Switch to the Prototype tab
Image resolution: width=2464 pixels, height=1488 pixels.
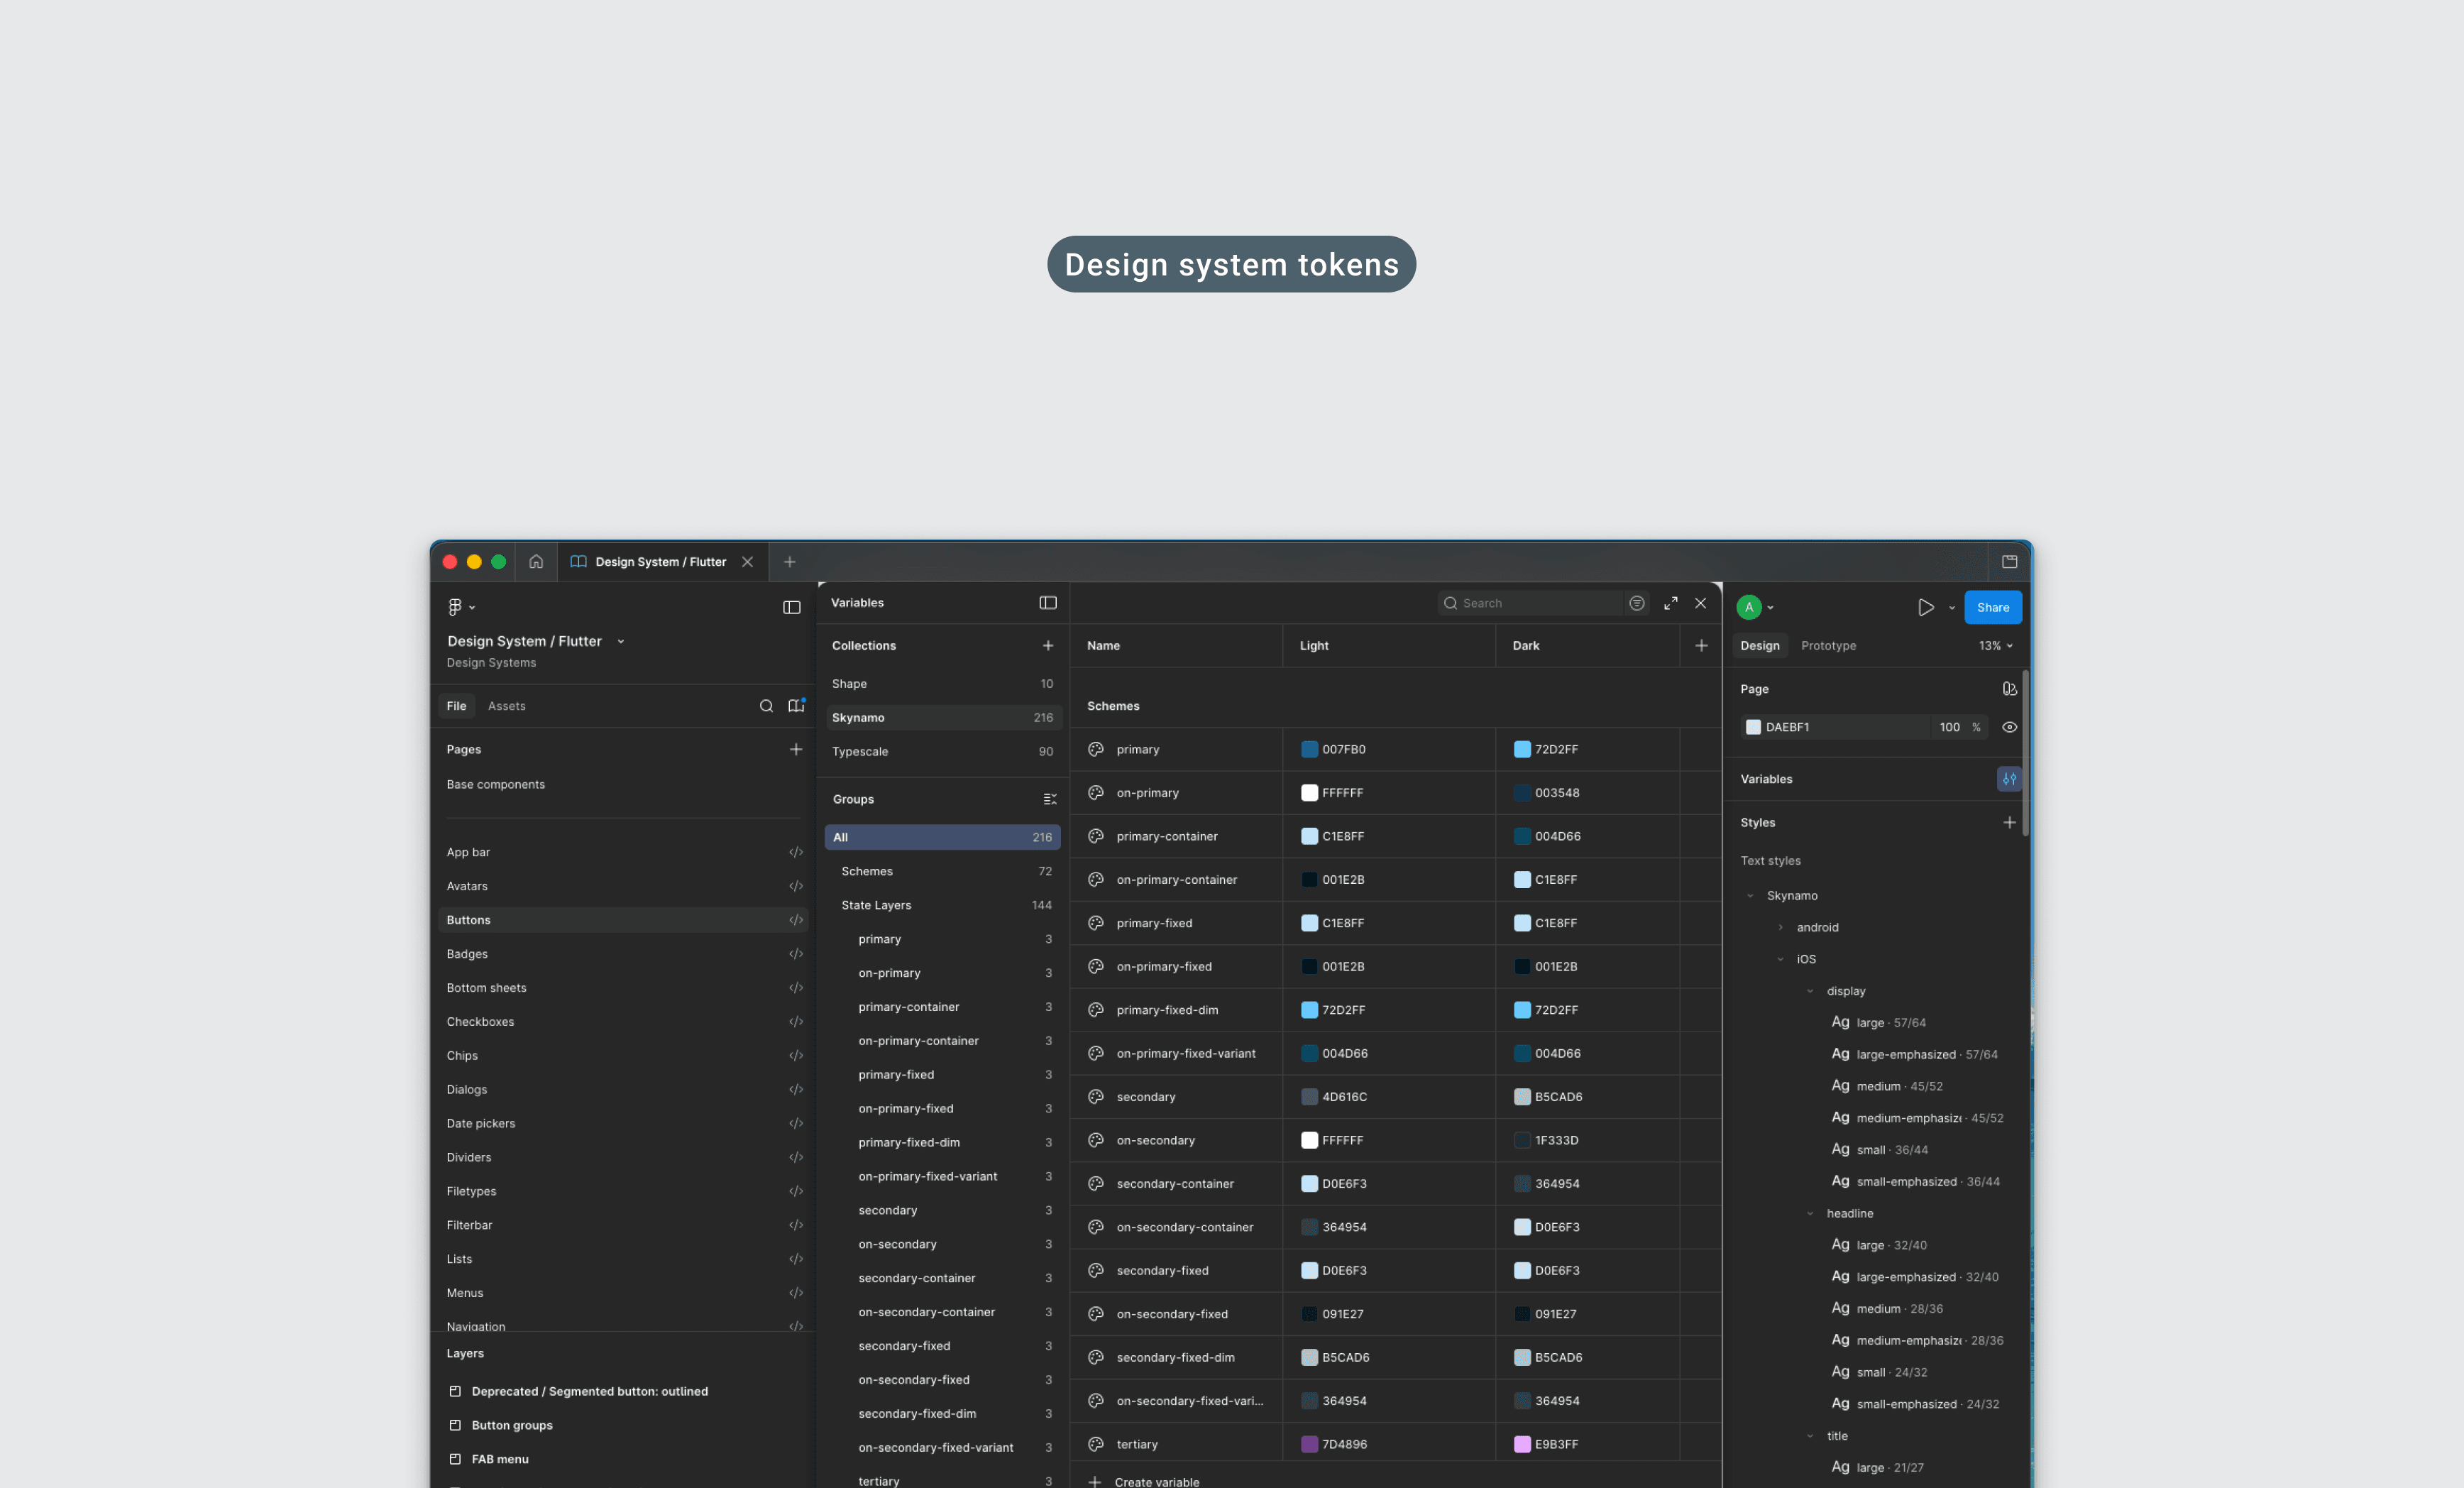[x=1828, y=645]
